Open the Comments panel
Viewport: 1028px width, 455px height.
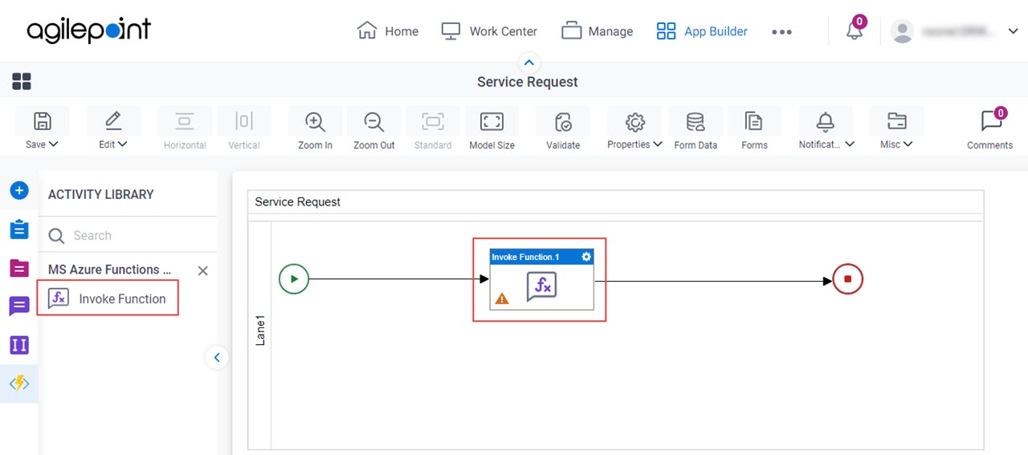989,128
